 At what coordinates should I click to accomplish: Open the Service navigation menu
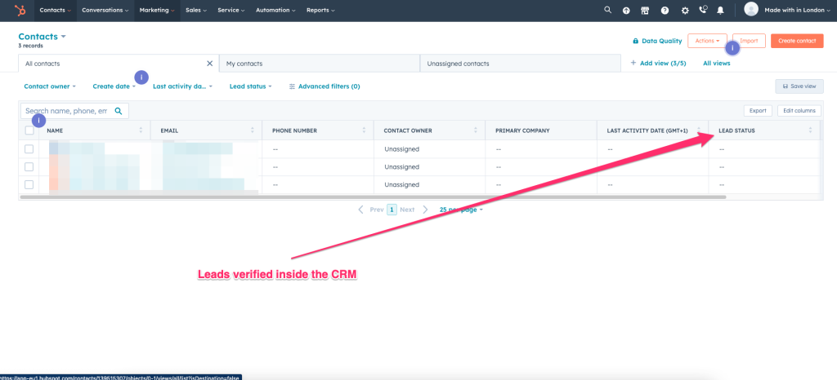tap(231, 10)
